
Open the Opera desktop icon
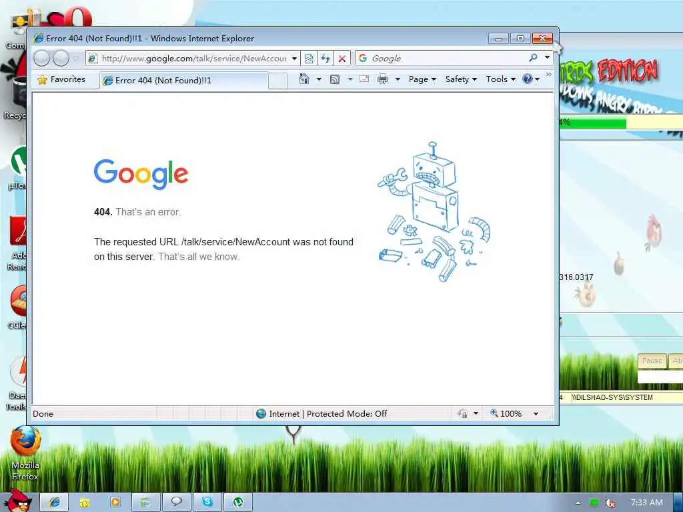click(77, 16)
